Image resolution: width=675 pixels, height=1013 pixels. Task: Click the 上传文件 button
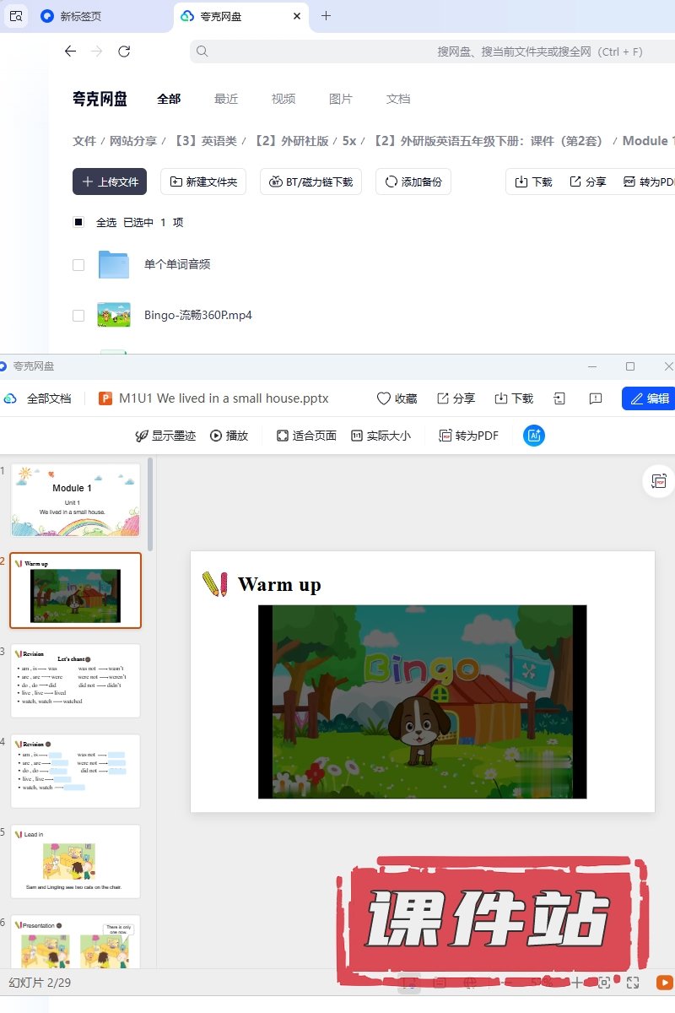(110, 181)
